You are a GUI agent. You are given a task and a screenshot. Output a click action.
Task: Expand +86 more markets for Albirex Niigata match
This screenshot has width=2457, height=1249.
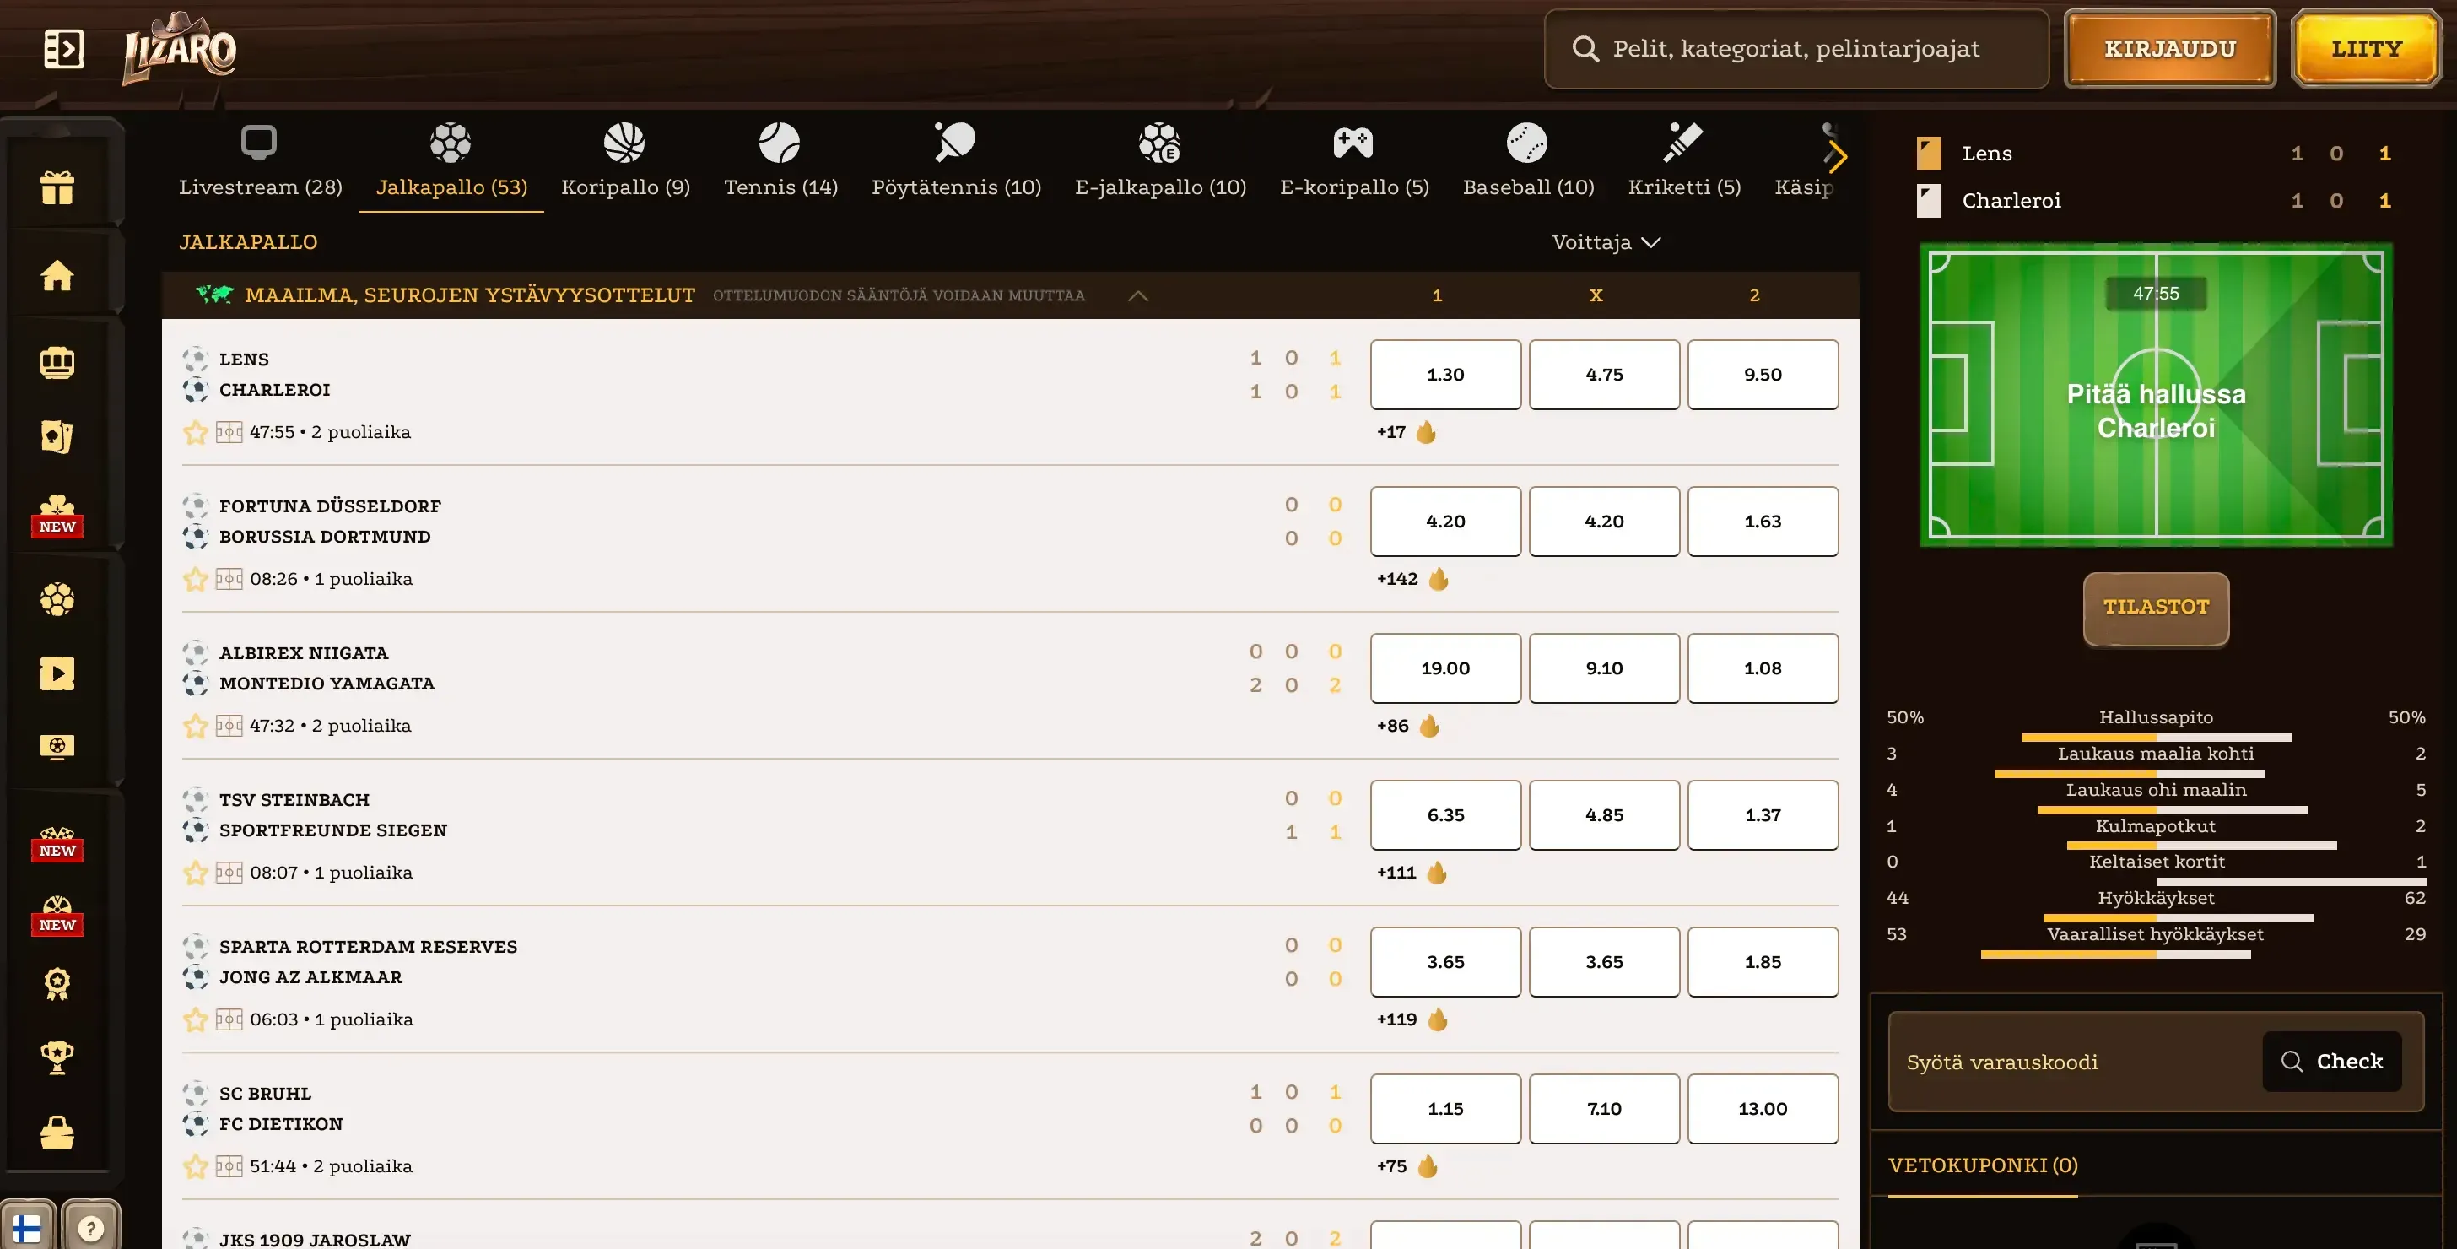pyautogui.click(x=1408, y=726)
